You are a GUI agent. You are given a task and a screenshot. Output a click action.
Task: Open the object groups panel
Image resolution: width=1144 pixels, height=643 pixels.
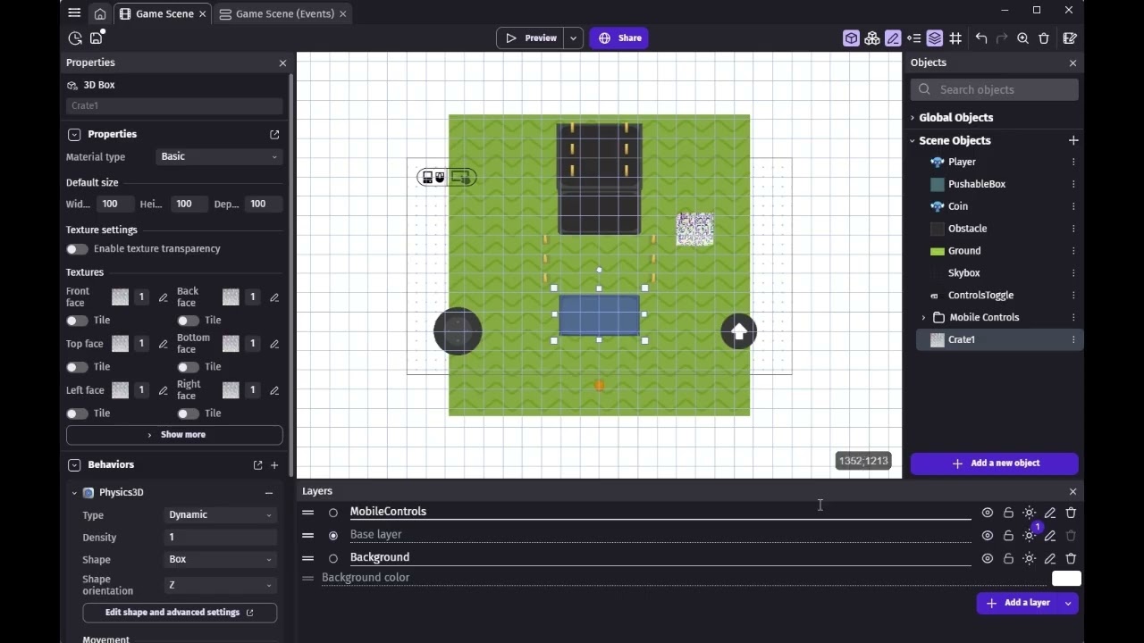[871, 38]
